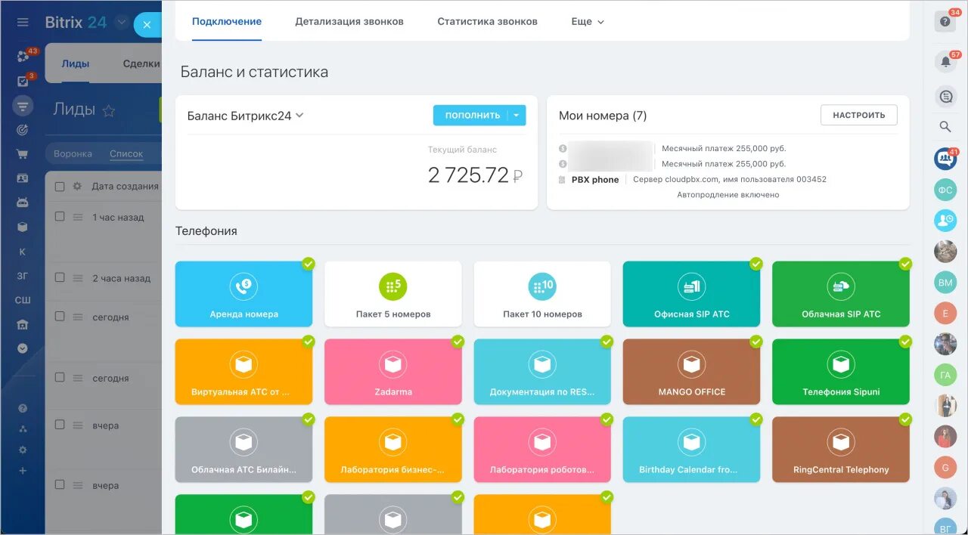The height and width of the screenshot is (535, 968).
Task: Switch to Список view
Action: (x=126, y=153)
